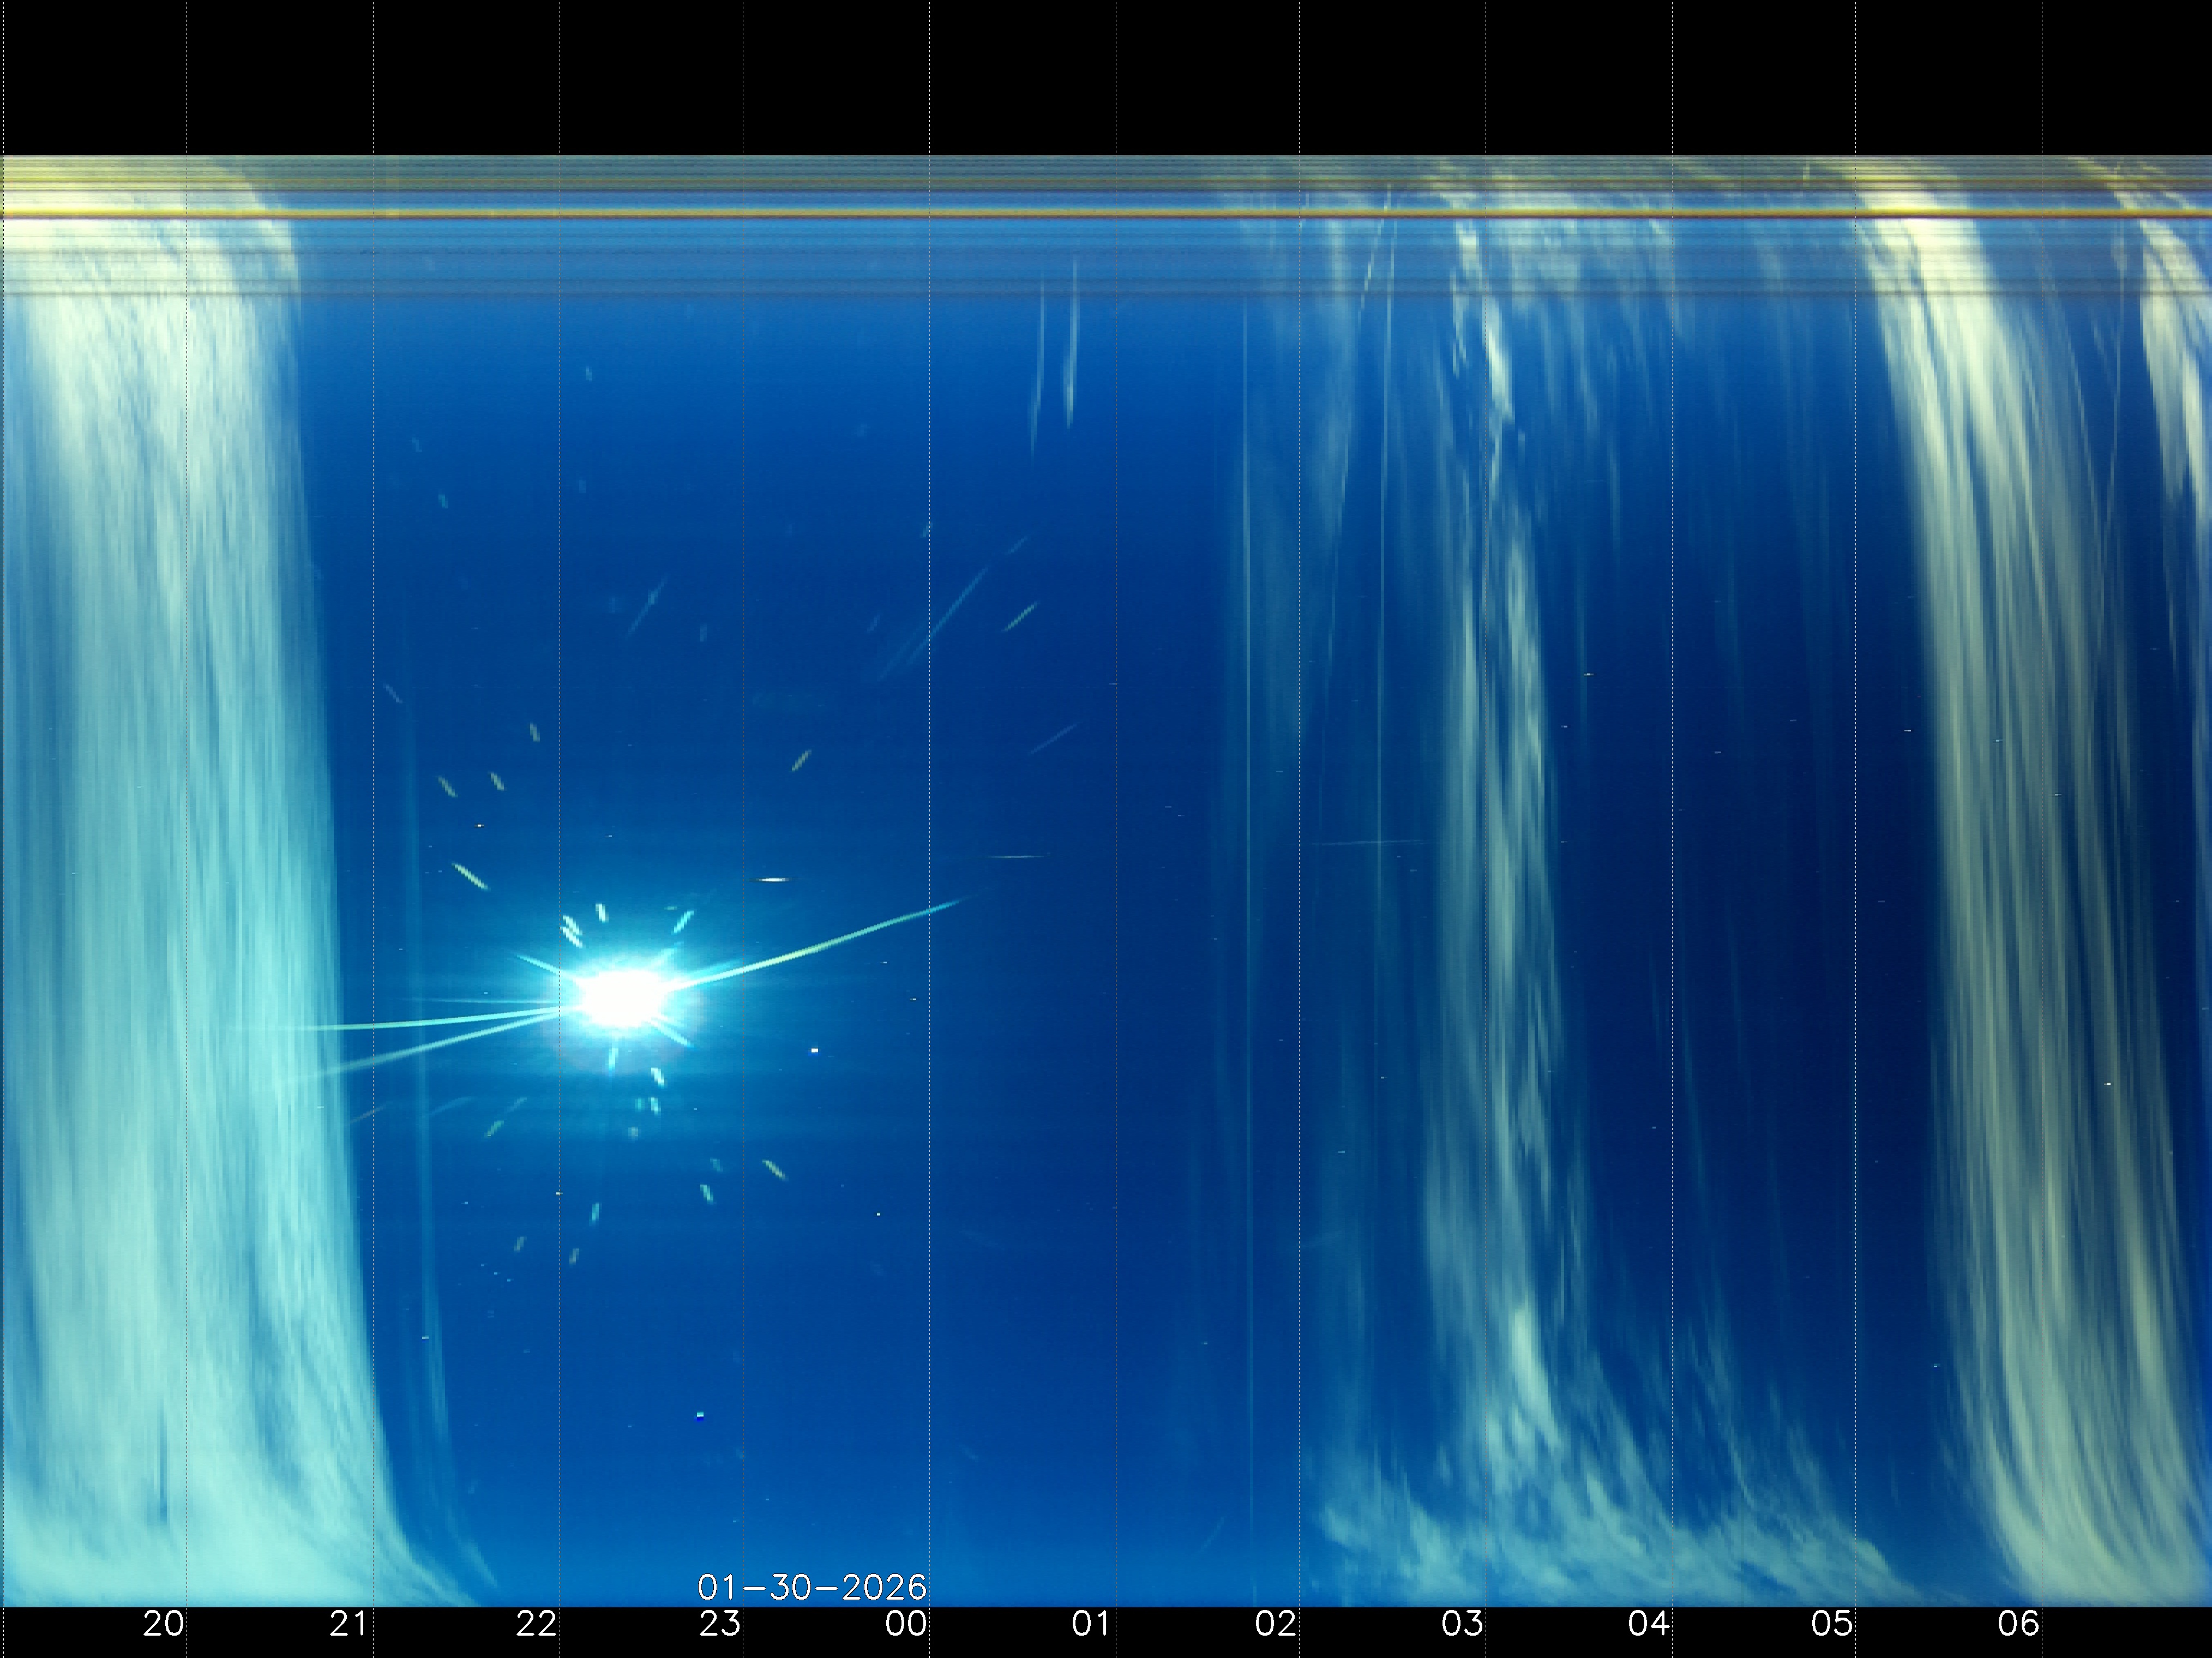Select the 22 hour tick label
The height and width of the screenshot is (1658, 2212).
click(x=536, y=1623)
